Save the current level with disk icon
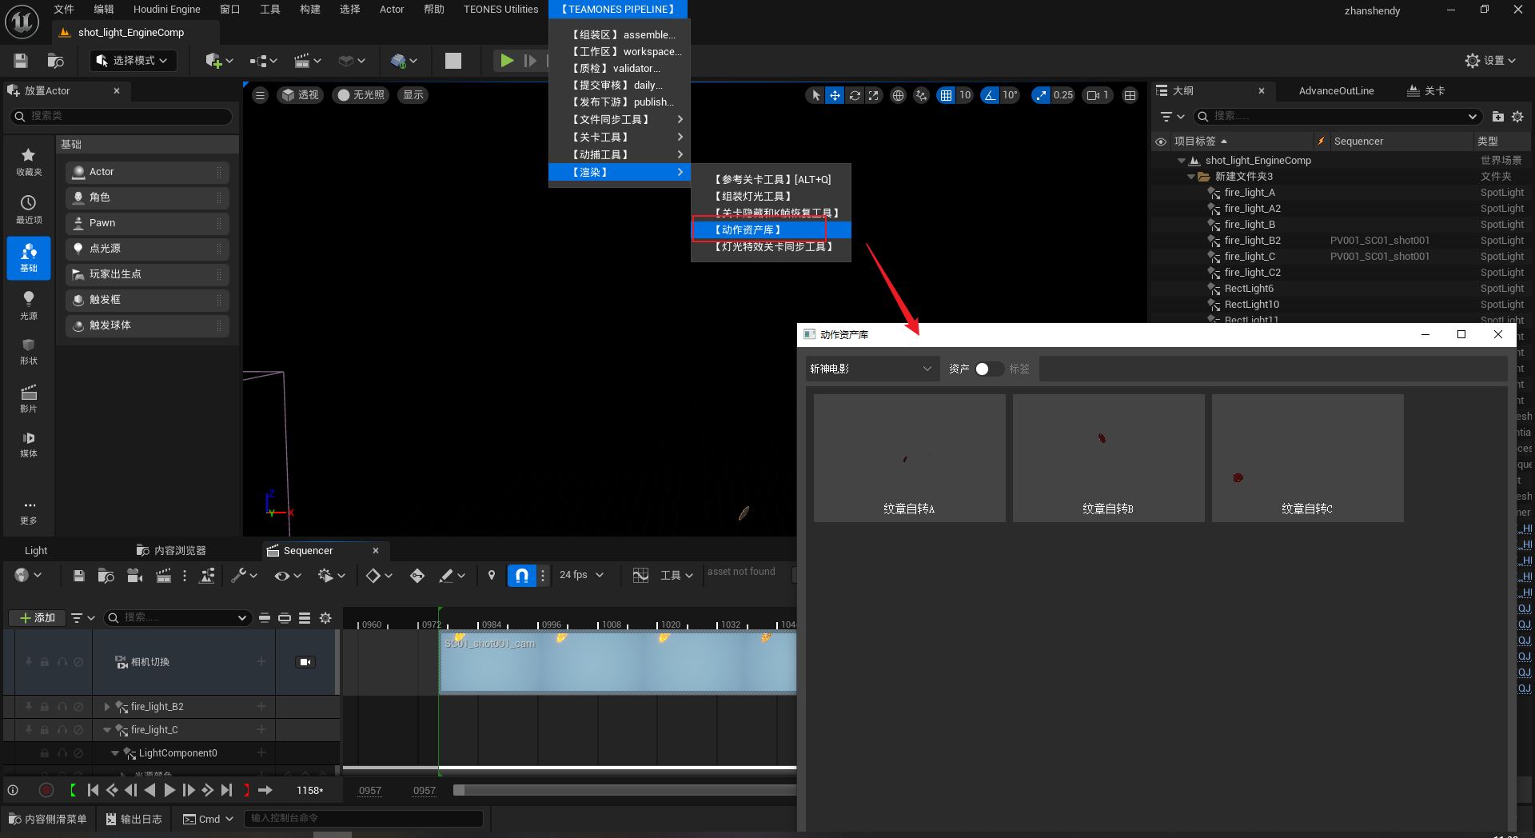Viewport: 1535px width, 838px height. pyautogui.click(x=21, y=61)
